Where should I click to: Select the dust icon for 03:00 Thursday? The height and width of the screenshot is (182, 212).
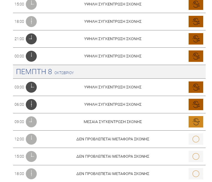(x=196, y=87)
